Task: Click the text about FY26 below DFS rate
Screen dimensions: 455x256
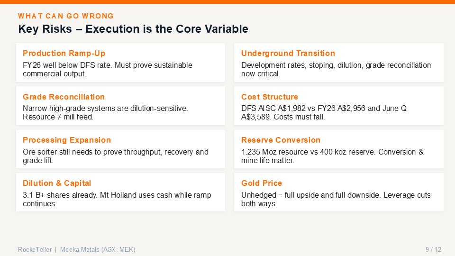Action: (108, 69)
